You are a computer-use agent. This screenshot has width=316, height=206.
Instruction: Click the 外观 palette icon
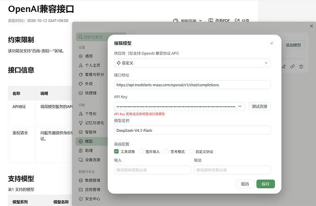(x=81, y=84)
